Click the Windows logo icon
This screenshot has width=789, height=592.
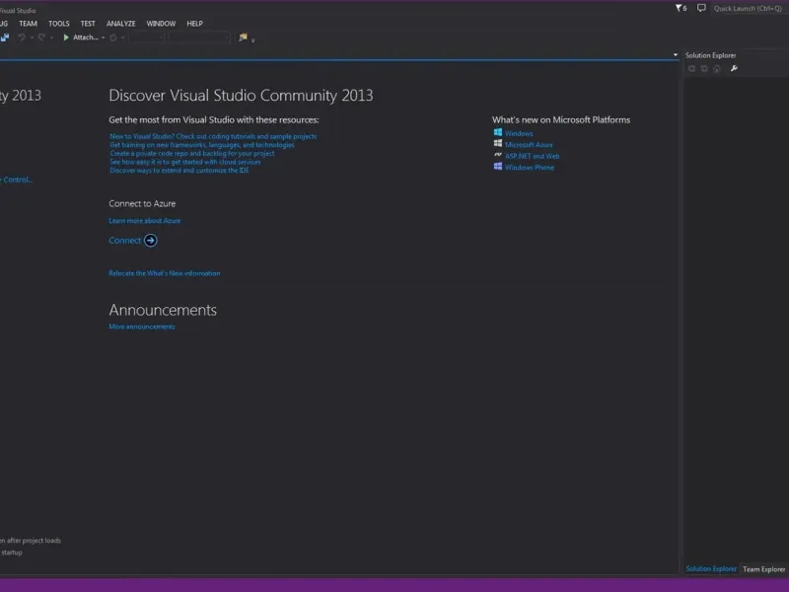pyautogui.click(x=498, y=133)
